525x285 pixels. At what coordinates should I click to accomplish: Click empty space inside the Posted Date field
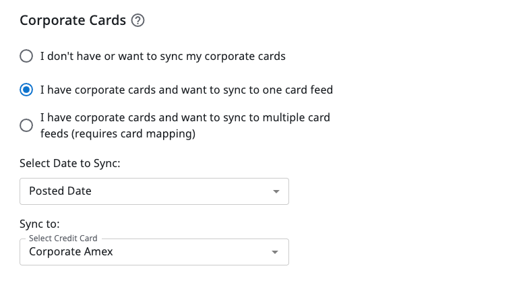coord(189,191)
